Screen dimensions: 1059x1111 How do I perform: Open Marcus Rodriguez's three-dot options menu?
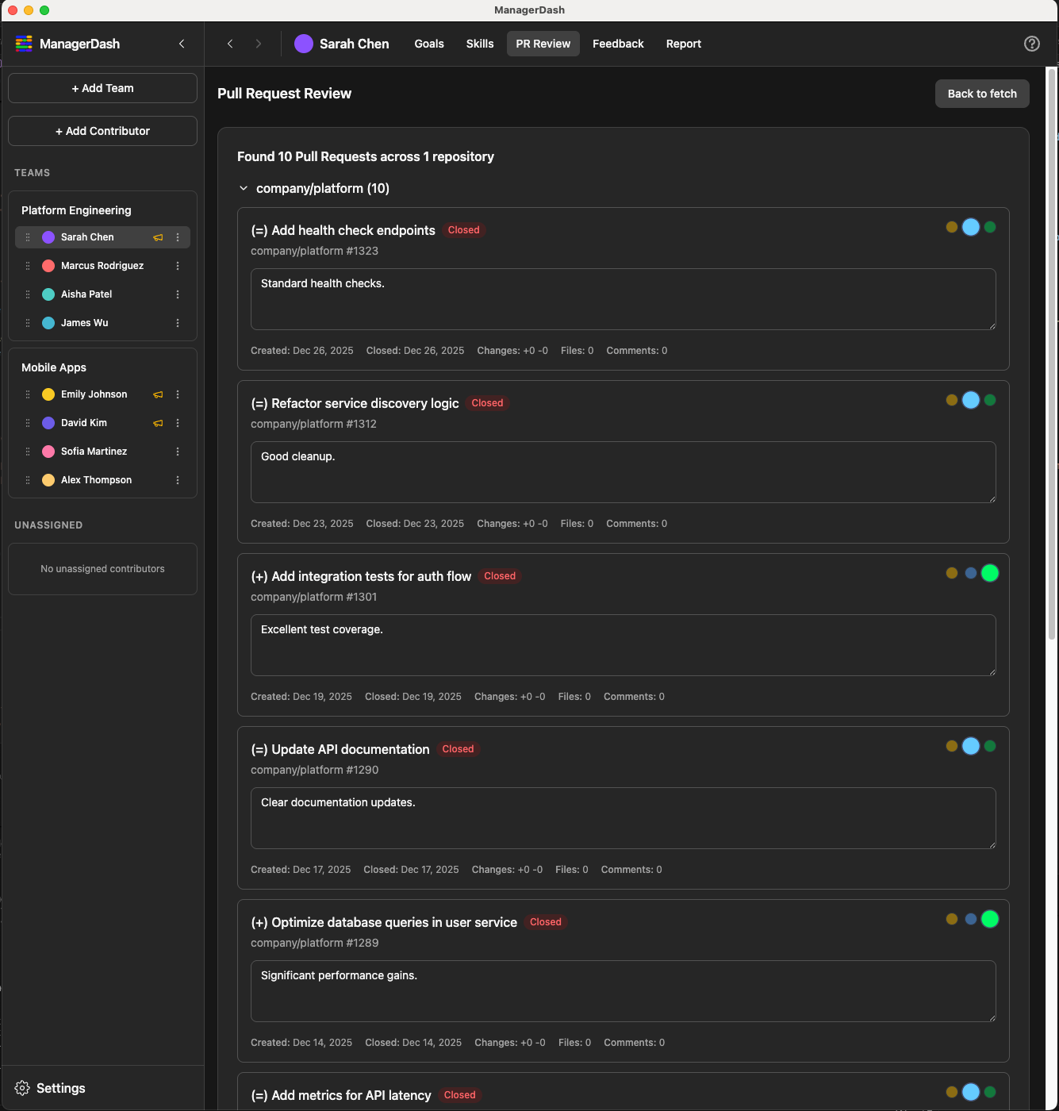click(177, 265)
